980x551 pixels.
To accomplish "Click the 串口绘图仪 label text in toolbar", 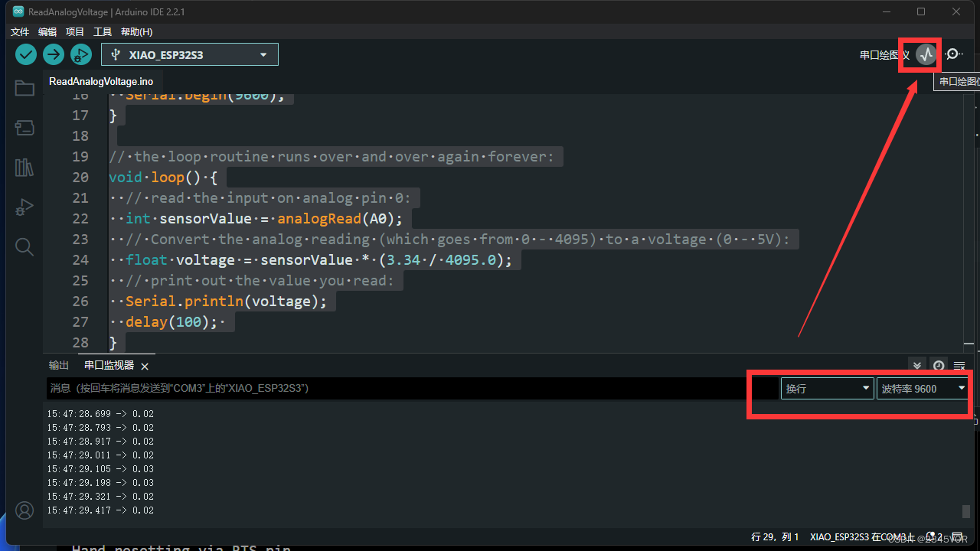I will (x=884, y=55).
